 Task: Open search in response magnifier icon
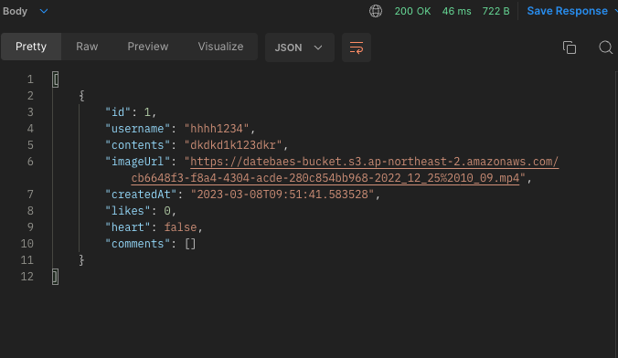pyautogui.click(x=605, y=47)
